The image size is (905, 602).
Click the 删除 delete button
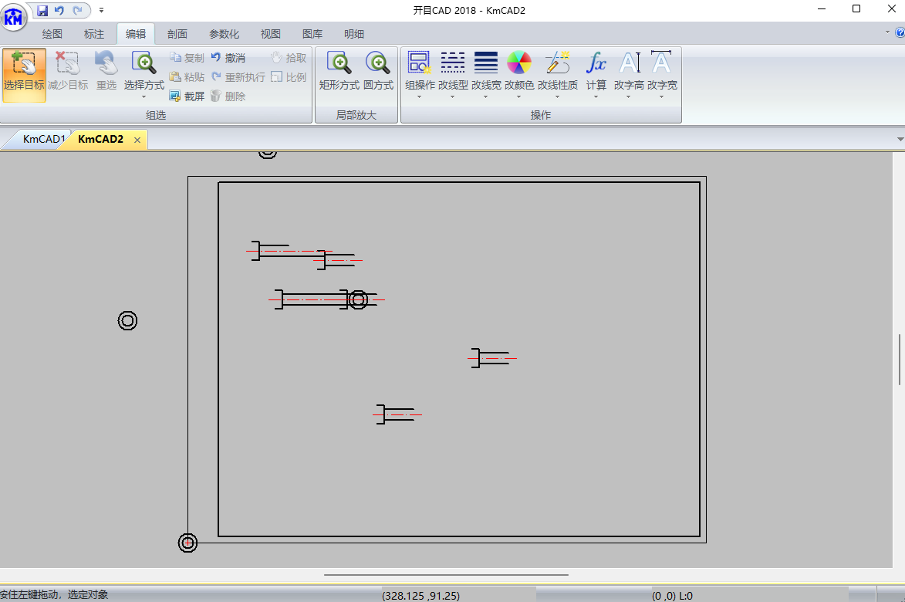click(x=228, y=96)
